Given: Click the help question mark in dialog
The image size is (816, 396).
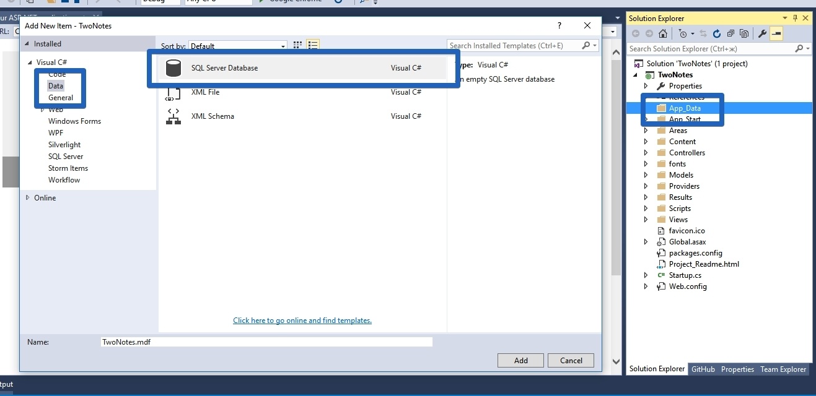Looking at the screenshot, I should [559, 25].
